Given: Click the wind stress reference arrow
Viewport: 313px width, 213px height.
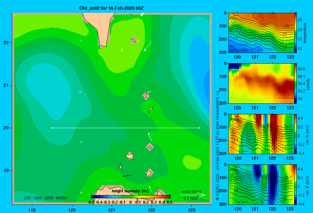Looking at the screenshot, I should (x=192, y=195).
